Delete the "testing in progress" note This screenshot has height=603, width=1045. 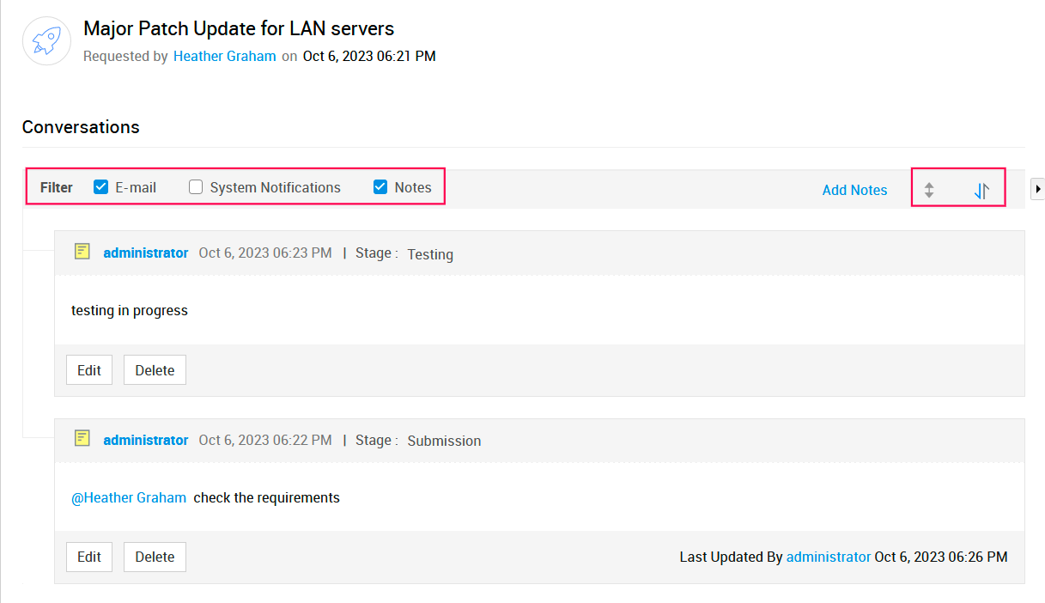pyautogui.click(x=155, y=370)
